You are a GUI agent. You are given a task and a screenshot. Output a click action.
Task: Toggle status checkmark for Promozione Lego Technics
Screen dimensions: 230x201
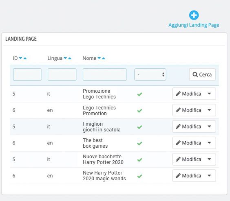[139, 94]
